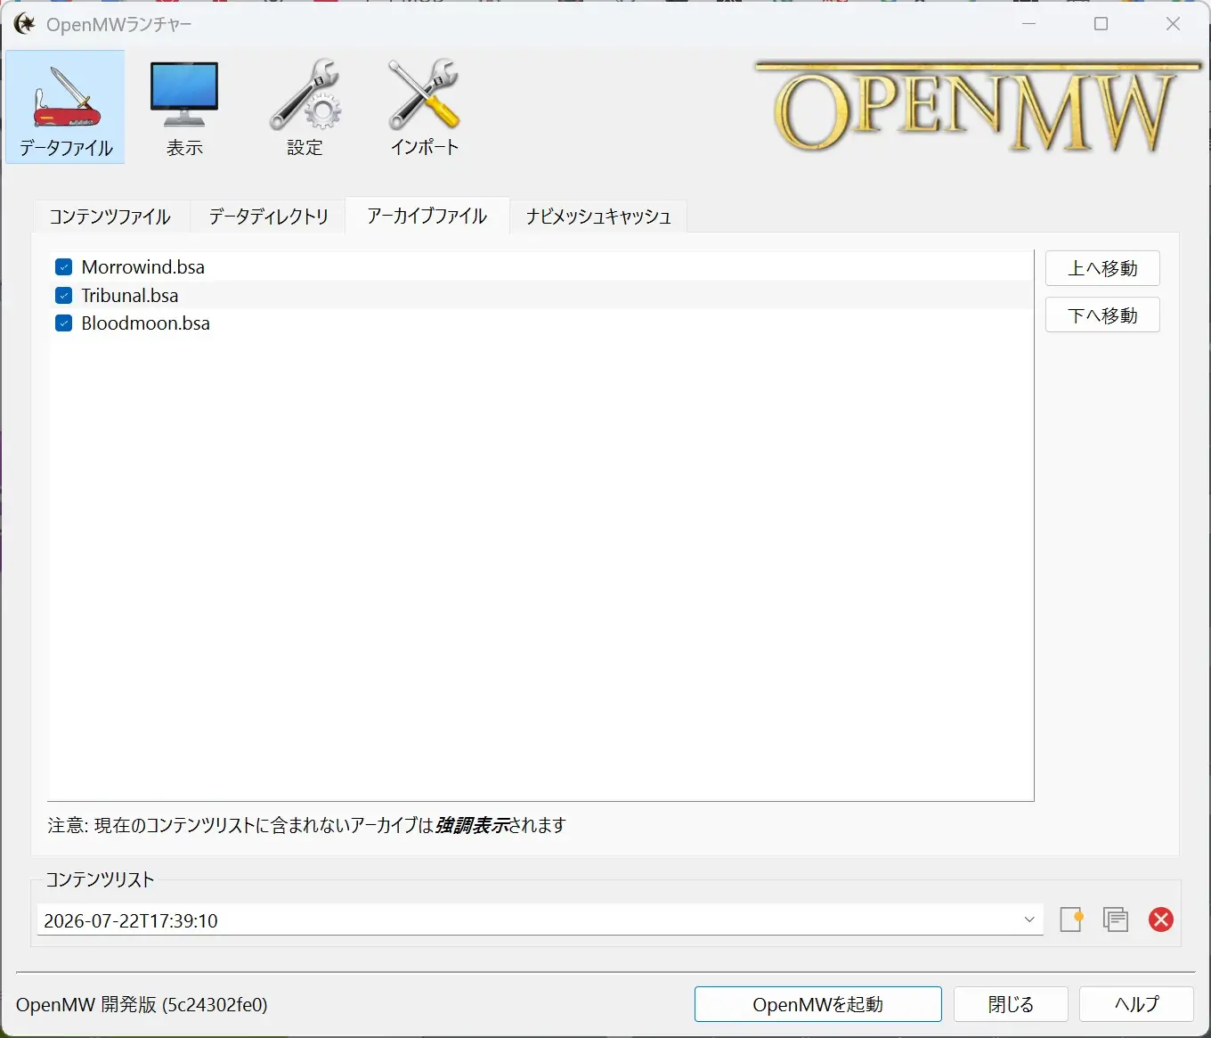
Task: Uncheck the Morrowind.bsa archive
Action: pyautogui.click(x=63, y=267)
